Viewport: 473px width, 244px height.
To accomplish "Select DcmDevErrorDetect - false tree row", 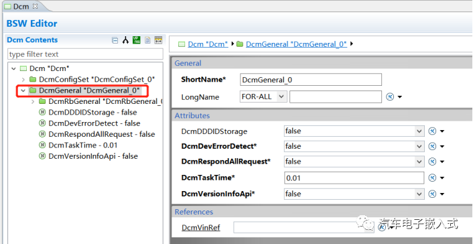I will (x=94, y=123).
